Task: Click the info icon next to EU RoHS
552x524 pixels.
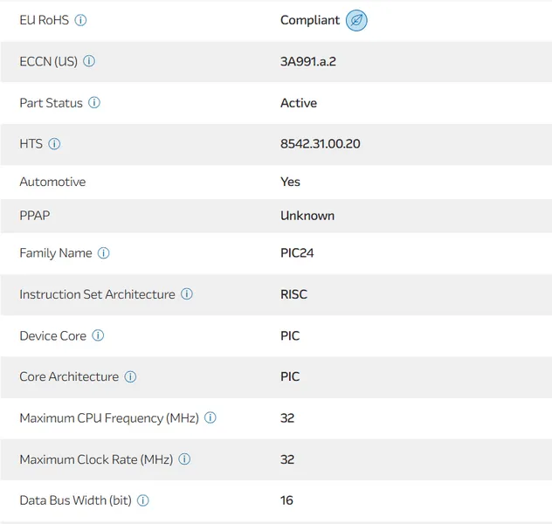Action: (x=81, y=20)
